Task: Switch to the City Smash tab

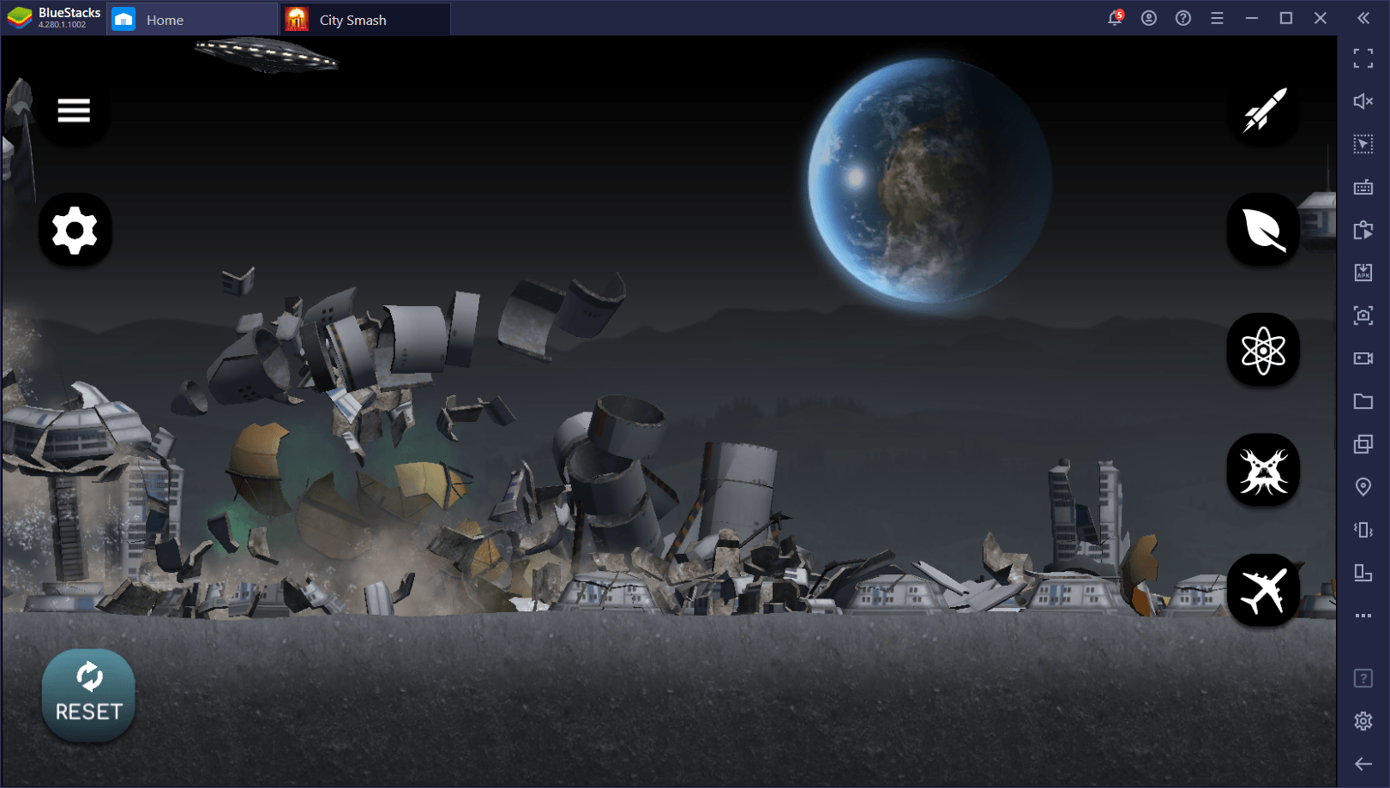Action: [365, 20]
